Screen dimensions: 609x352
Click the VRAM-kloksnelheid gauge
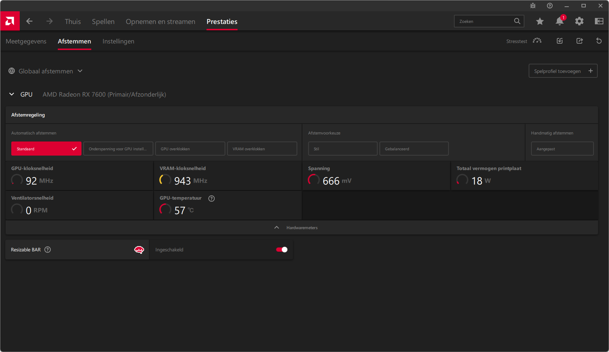pos(165,180)
